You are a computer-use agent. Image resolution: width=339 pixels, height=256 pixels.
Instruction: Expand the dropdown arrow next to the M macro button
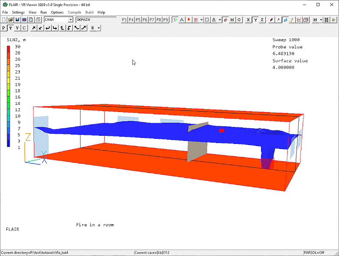[x=321, y=20]
